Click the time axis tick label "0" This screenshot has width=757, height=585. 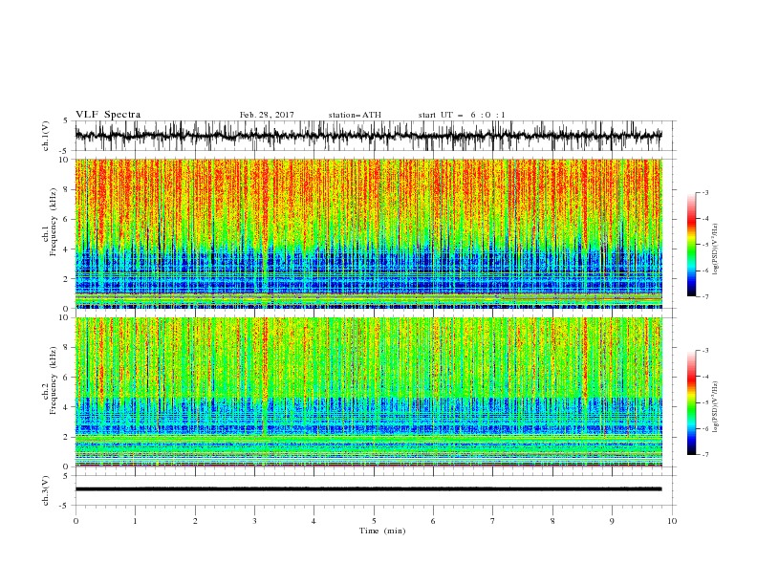point(76,521)
